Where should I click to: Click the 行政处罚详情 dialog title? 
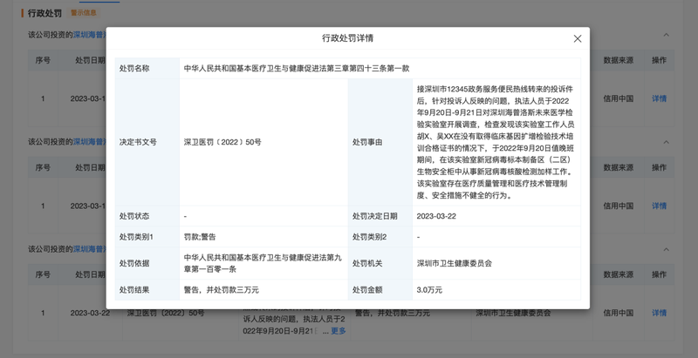347,38
